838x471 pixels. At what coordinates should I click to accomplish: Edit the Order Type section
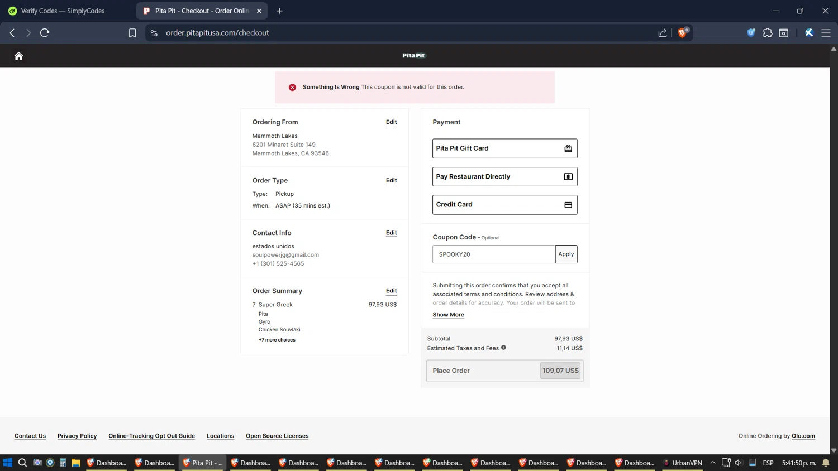pos(391,181)
